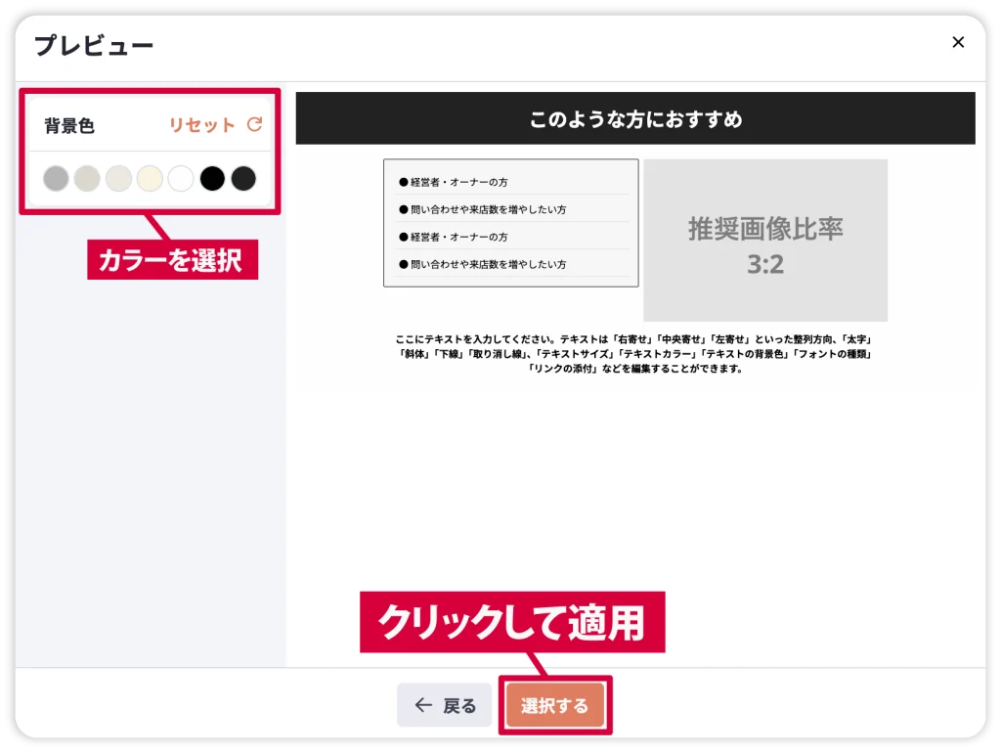The width and height of the screenshot is (1001, 753).
Task: Select the cream beige background color
Action: (x=150, y=178)
